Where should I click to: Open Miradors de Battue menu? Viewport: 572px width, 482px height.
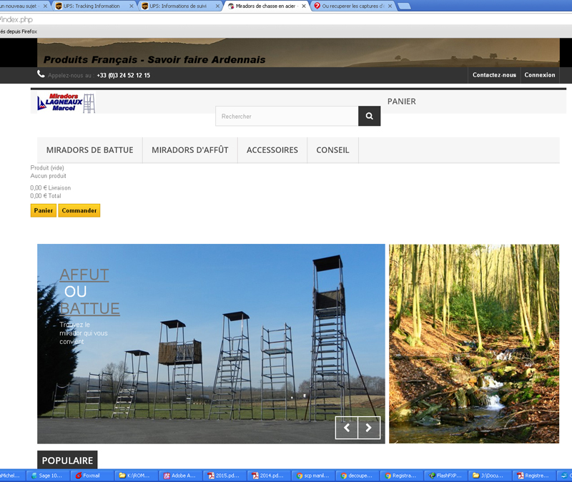(90, 150)
